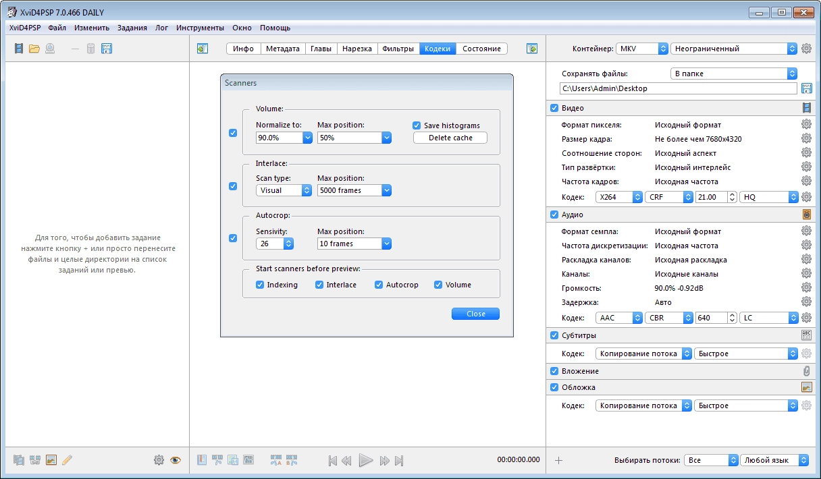Switch to the Метадата tab
The image size is (821, 479).
click(282, 49)
